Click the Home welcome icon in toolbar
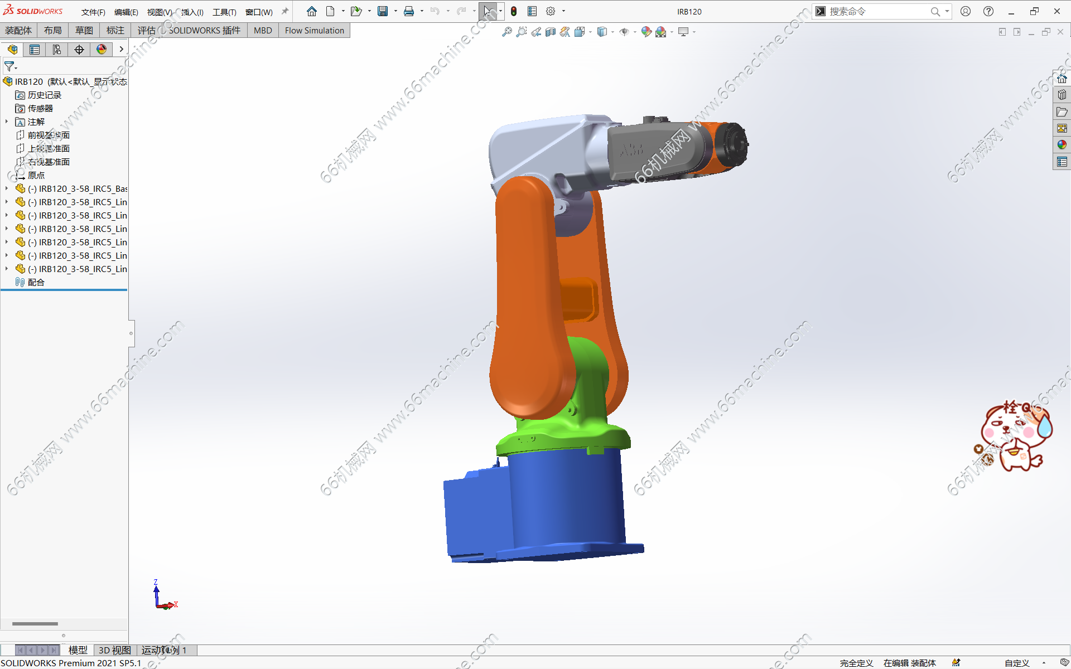 312,11
